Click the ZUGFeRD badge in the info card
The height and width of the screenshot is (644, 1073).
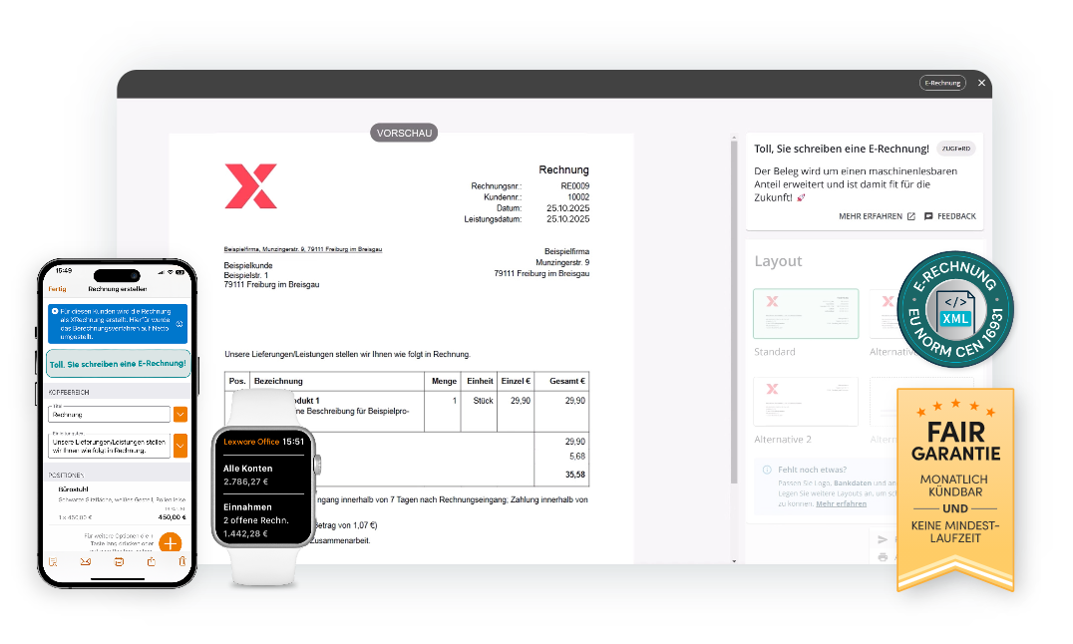[955, 149]
